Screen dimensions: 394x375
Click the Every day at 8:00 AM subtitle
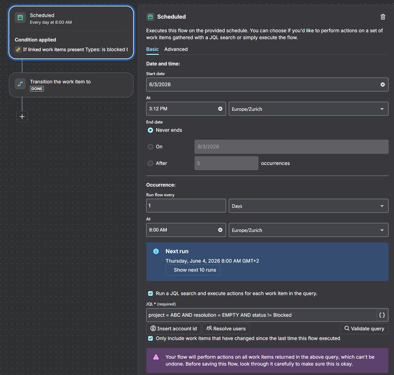pos(51,22)
